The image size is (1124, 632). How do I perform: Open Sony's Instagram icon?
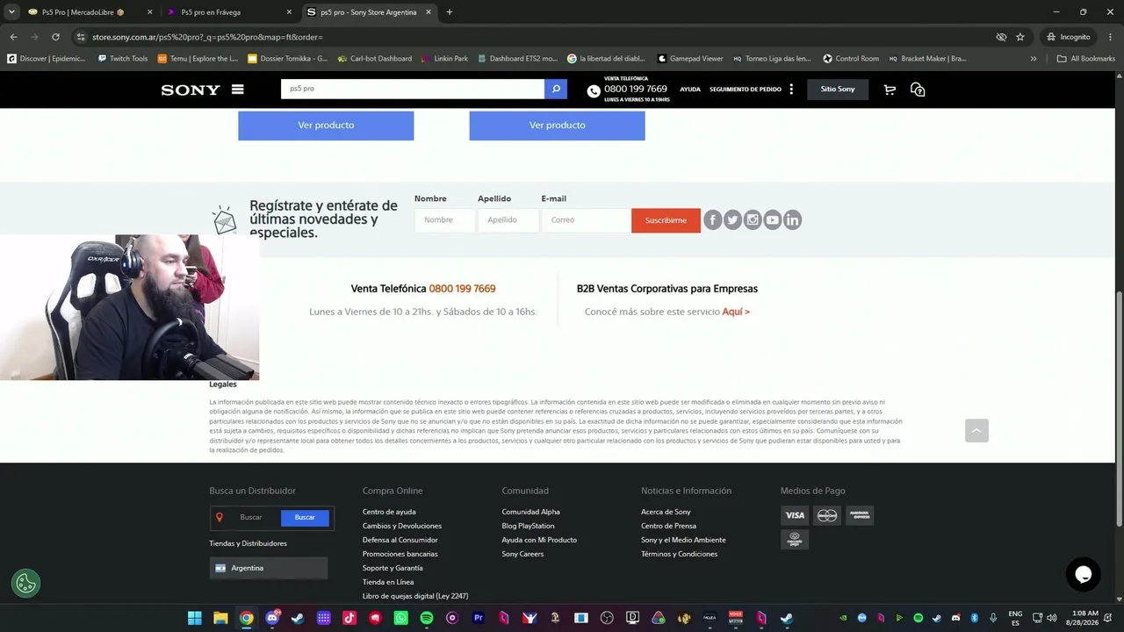coord(753,220)
